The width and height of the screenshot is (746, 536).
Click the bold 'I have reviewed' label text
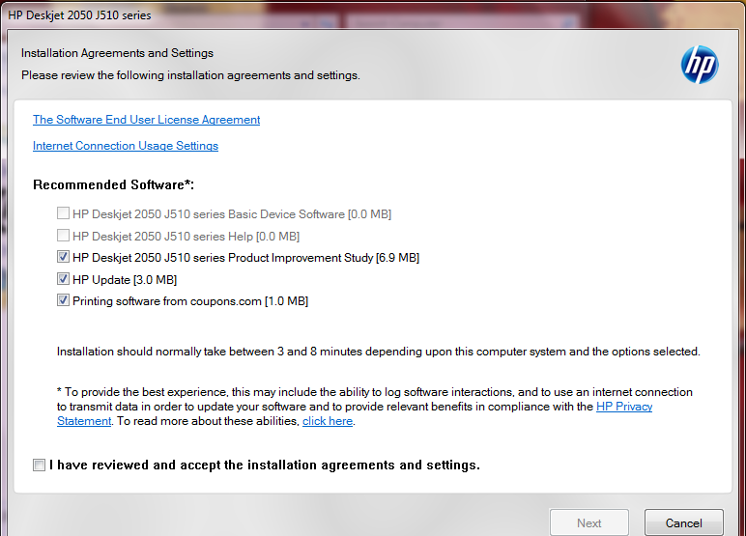[265, 465]
